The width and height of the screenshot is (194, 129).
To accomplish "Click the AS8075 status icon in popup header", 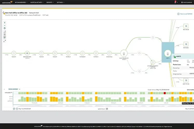I will [174, 56].
